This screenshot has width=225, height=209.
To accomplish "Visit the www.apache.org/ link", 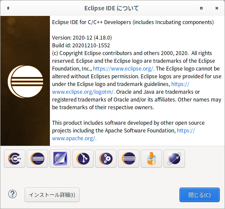I will coord(74,138).
